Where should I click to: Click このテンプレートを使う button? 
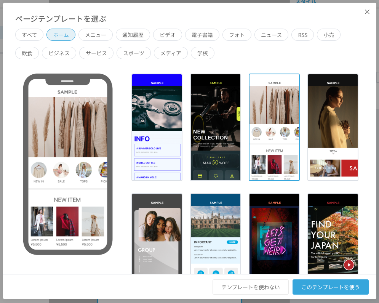(x=330, y=287)
